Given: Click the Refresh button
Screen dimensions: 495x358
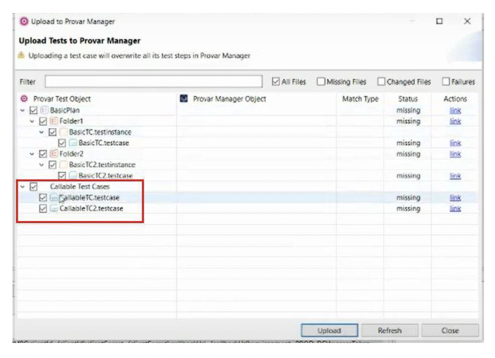Looking at the screenshot, I should pos(390,331).
